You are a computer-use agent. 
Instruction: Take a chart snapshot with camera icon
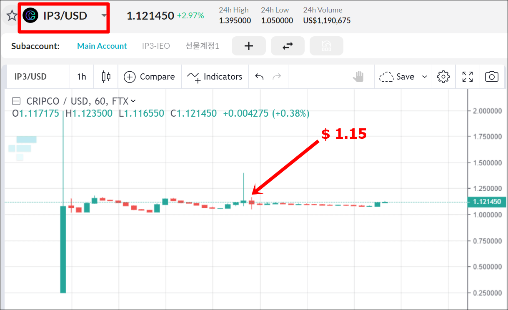492,77
